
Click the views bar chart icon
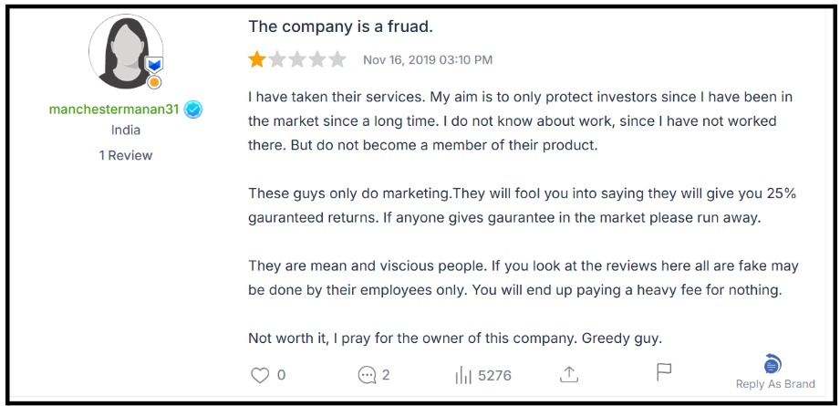pos(462,374)
